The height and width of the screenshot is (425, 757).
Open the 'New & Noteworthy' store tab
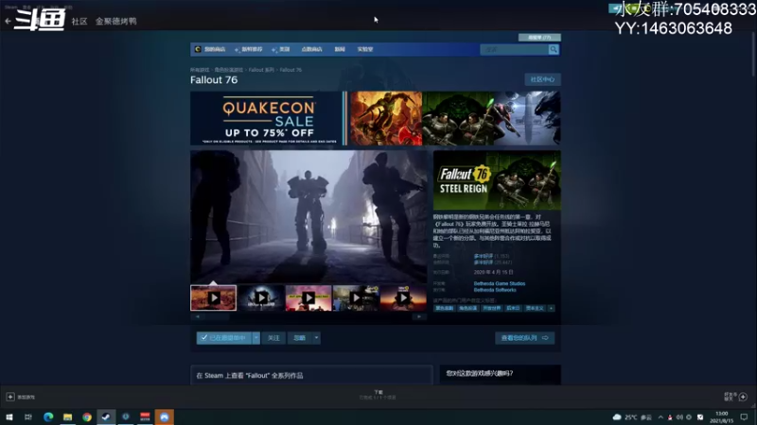pos(249,49)
